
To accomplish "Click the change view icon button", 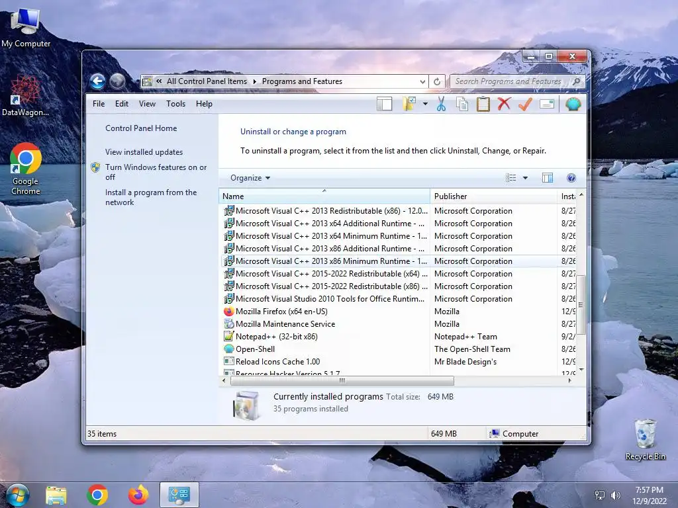I will (510, 178).
